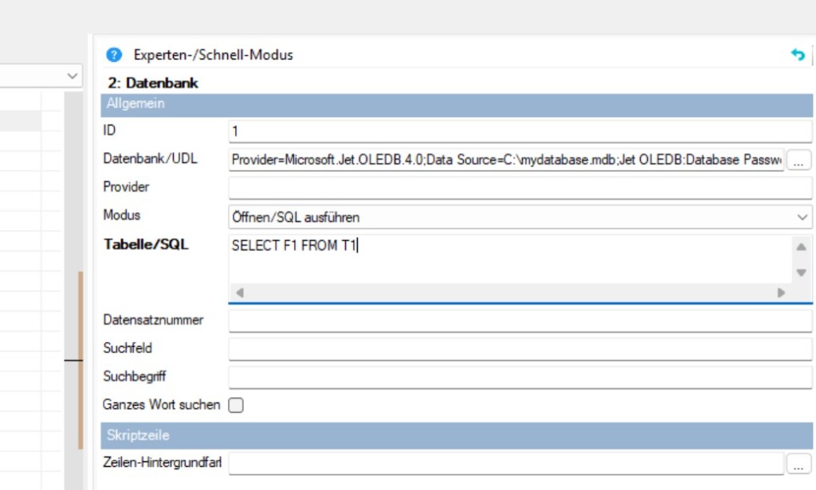
Task: Click the Zeilen-Hintergrundfarbe input field
Action: [x=506, y=462]
